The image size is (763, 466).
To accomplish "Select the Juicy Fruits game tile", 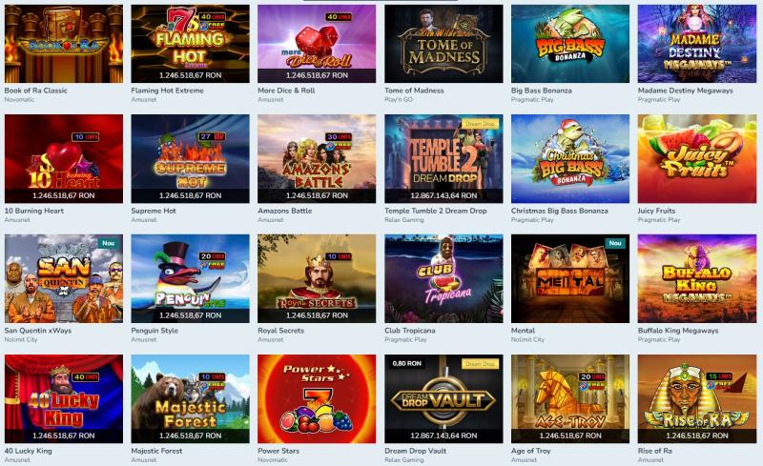I will click(x=697, y=158).
